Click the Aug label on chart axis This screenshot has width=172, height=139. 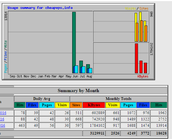click(x=89, y=77)
